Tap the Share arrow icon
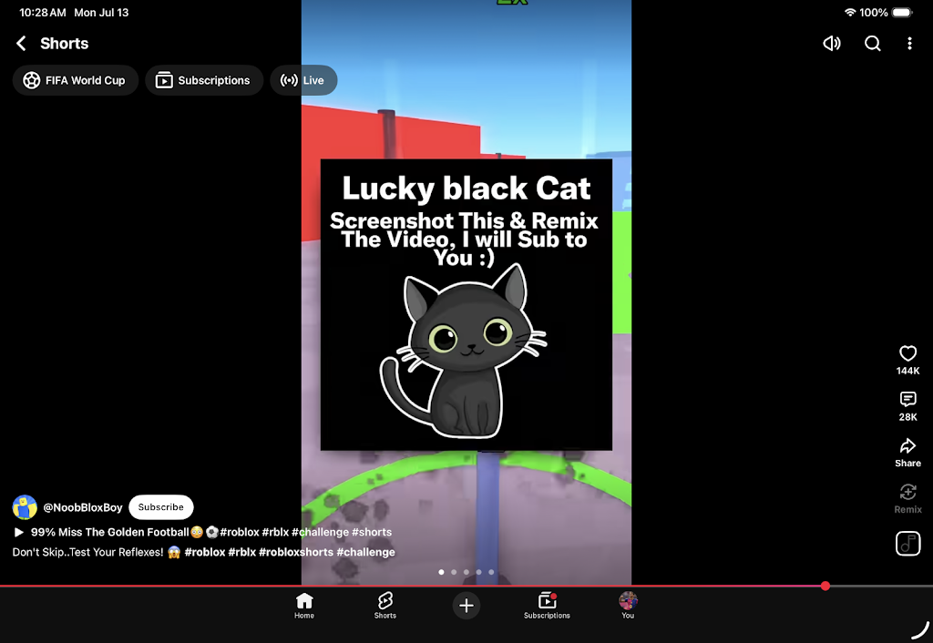The width and height of the screenshot is (933, 643). 907,445
